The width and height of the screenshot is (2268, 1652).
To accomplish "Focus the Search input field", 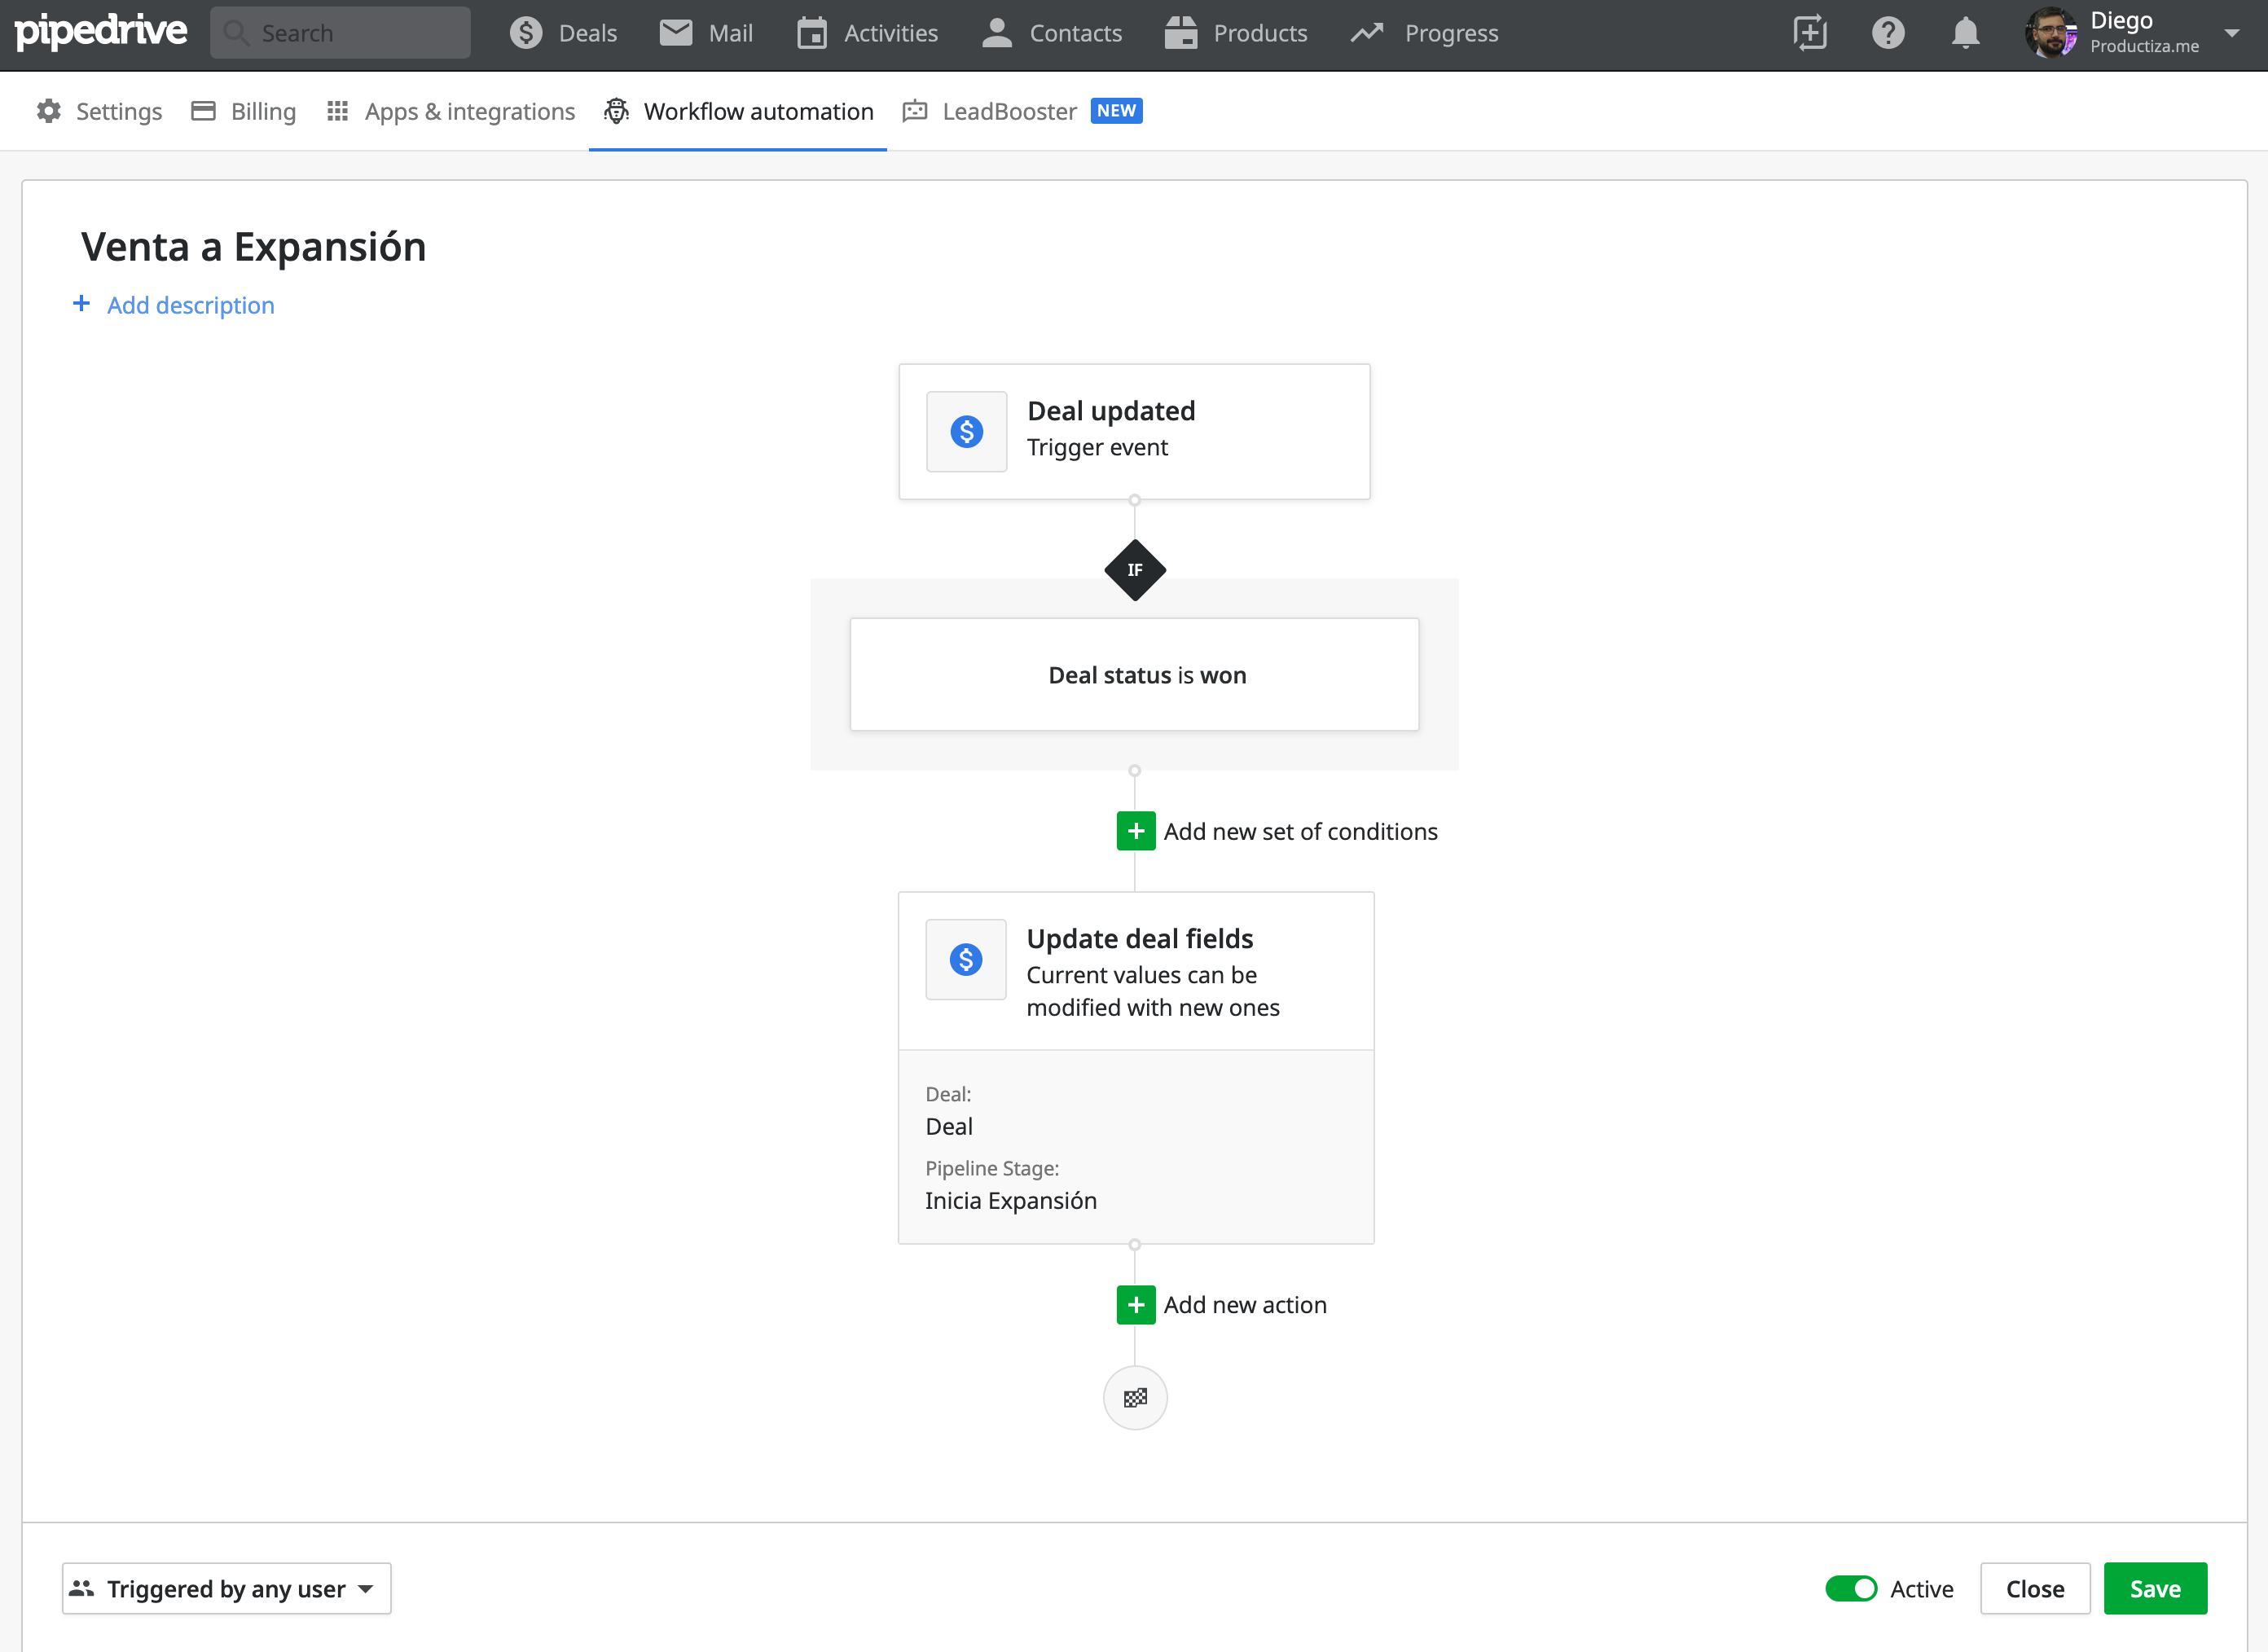I will pyautogui.click(x=340, y=33).
